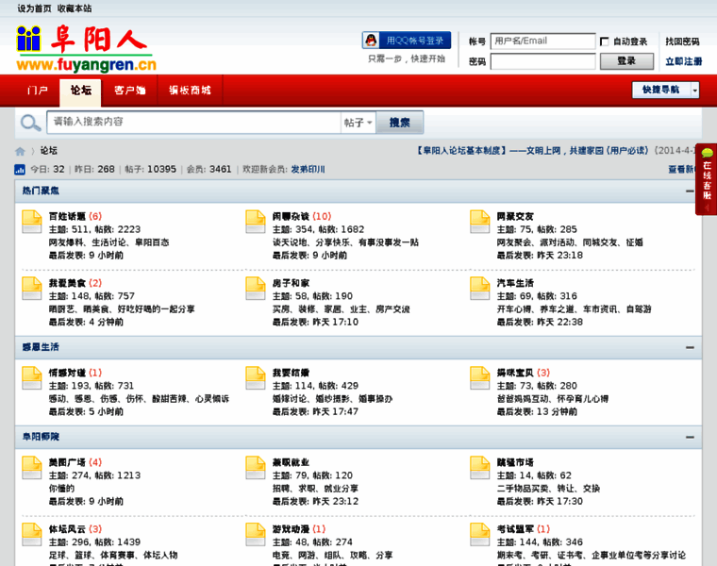Collapse the 阜阳师院 section
This screenshot has width=717, height=566.
(x=690, y=437)
